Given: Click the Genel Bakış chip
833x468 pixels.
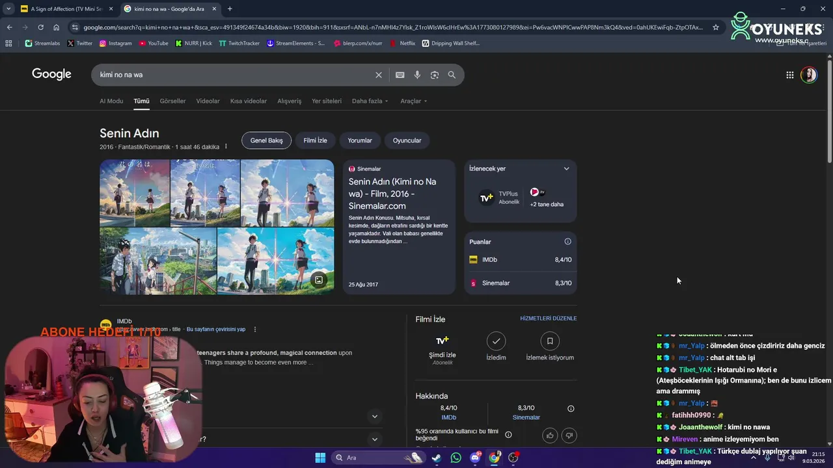Looking at the screenshot, I should click(x=266, y=140).
